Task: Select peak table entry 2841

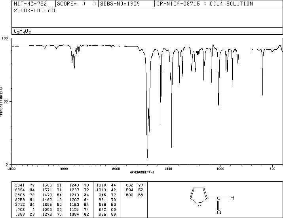Action: point(20,185)
